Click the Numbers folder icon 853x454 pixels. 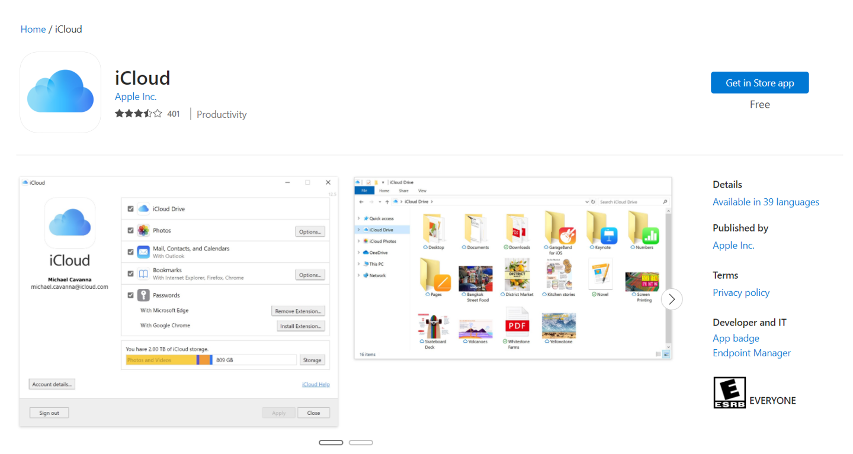[x=643, y=227]
